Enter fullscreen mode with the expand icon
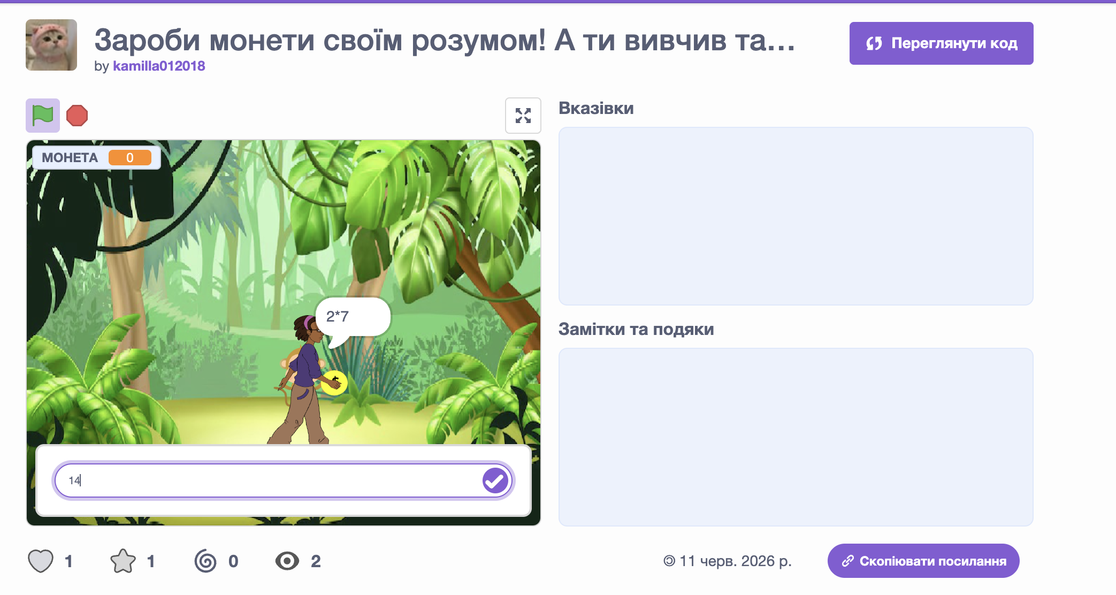Viewport: 1116px width, 595px height. [x=523, y=116]
